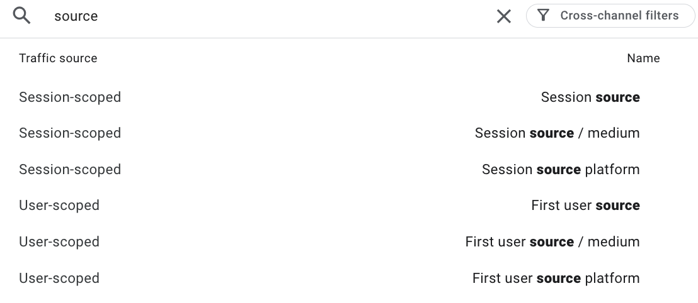The image size is (698, 303).
Task: Click the magnifying glass search icon
Action: coord(22,16)
